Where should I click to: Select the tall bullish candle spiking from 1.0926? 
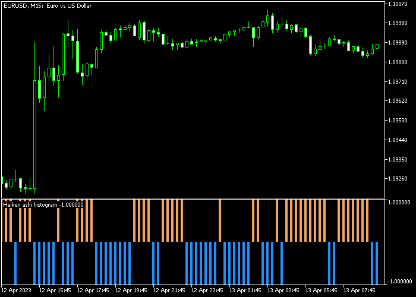pos(34,134)
